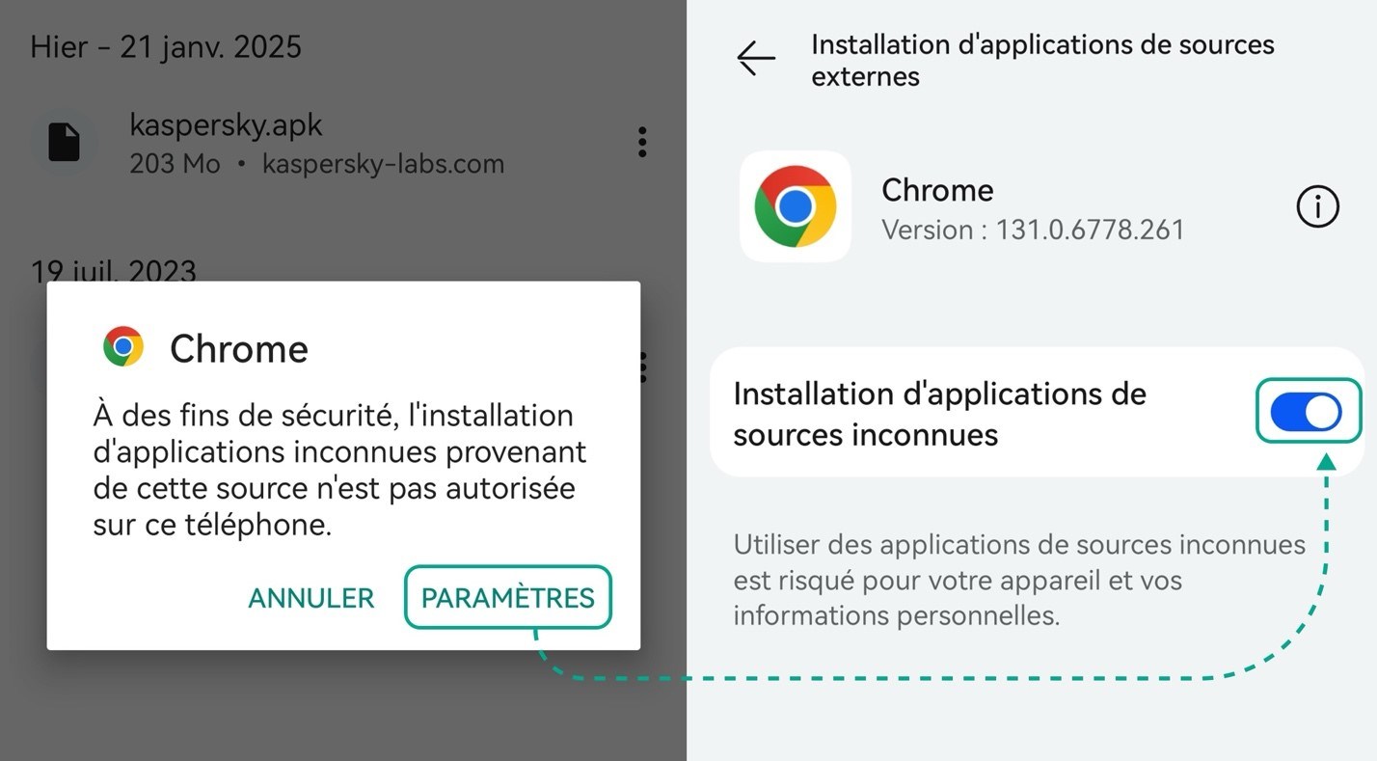Click PARAMÈTRES in the Chrome dialog

pos(508,598)
